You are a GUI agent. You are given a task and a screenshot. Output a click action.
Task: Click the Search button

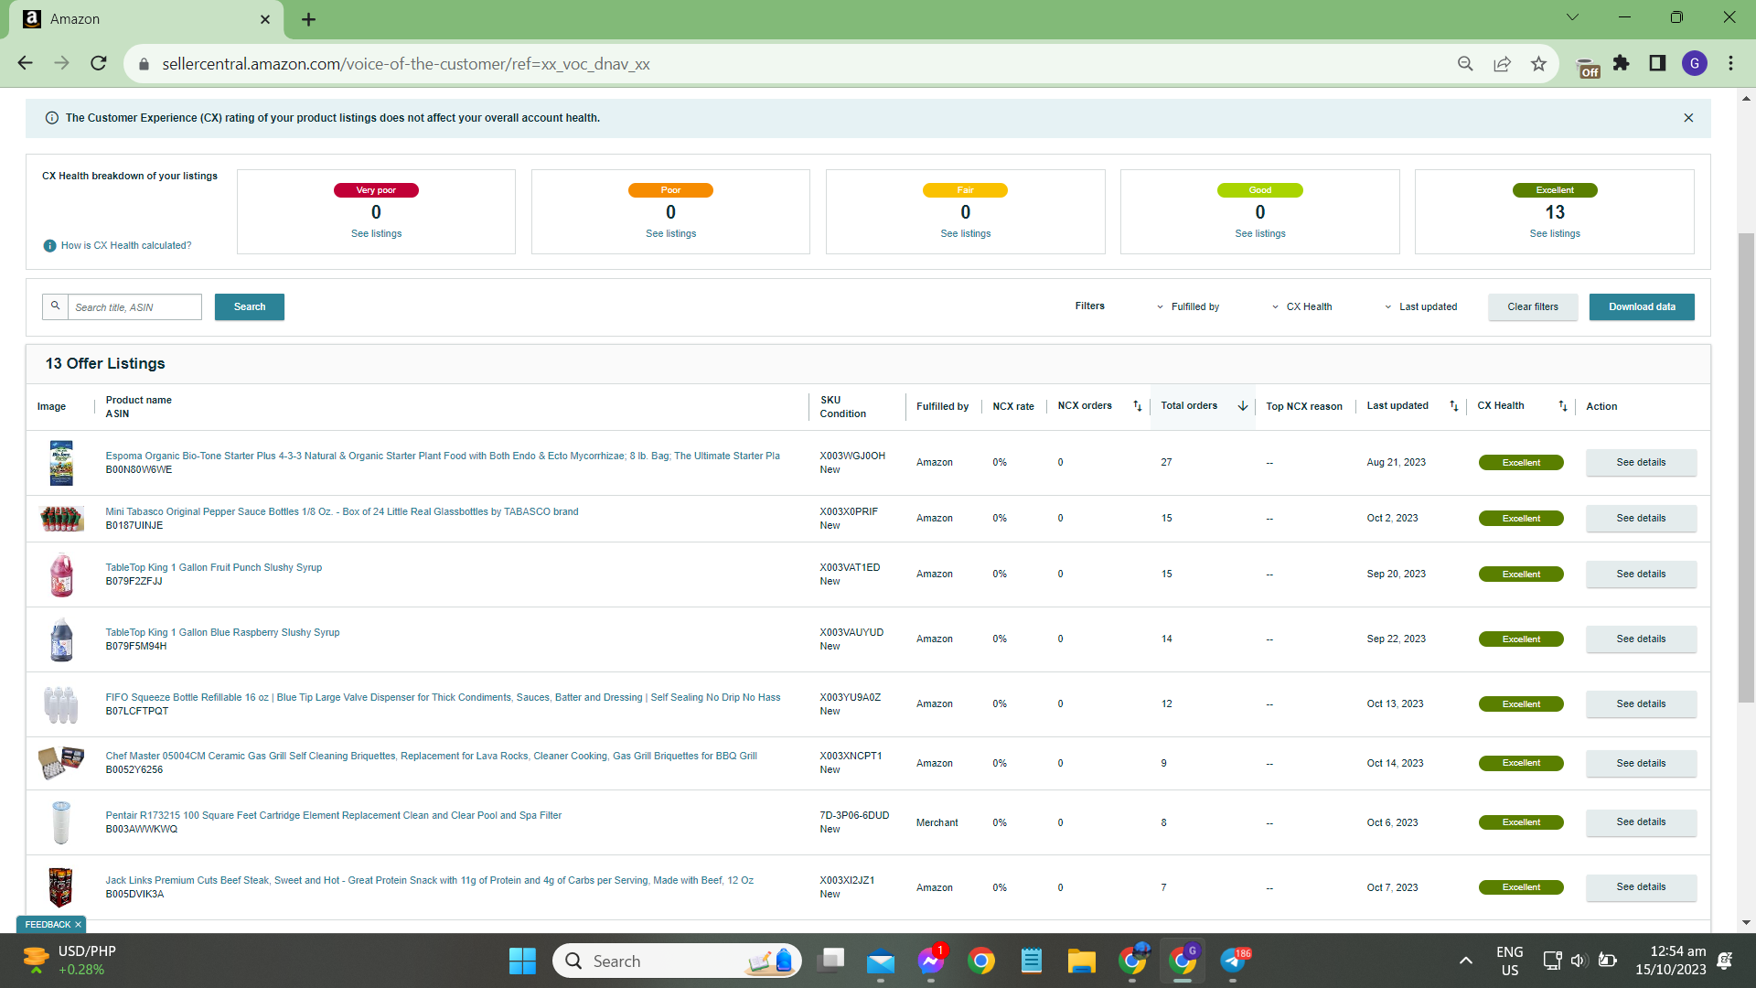click(250, 307)
